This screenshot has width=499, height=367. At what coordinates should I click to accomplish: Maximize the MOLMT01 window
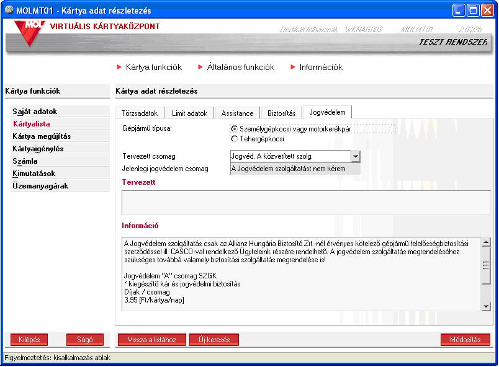click(473, 10)
